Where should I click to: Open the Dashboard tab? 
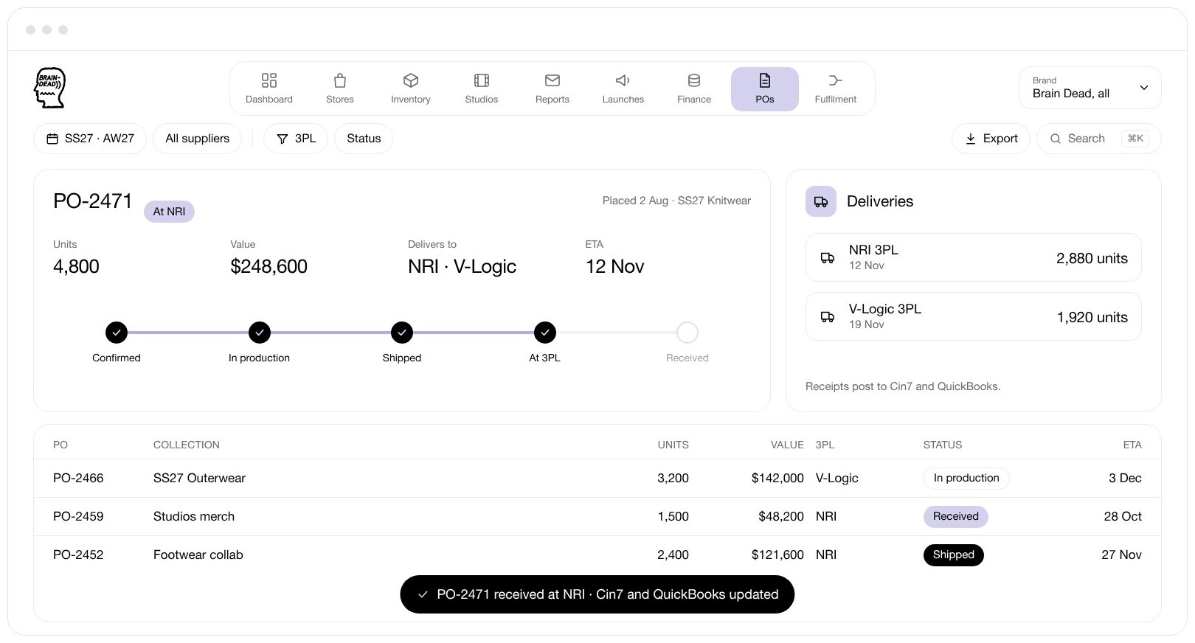point(269,88)
